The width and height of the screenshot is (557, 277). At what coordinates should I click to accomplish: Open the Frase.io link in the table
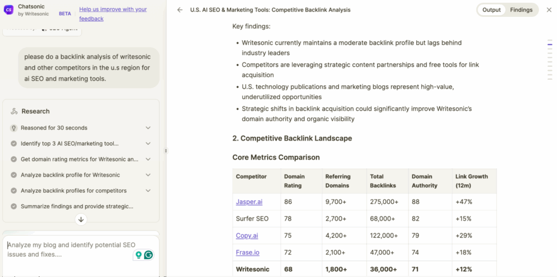click(x=247, y=253)
